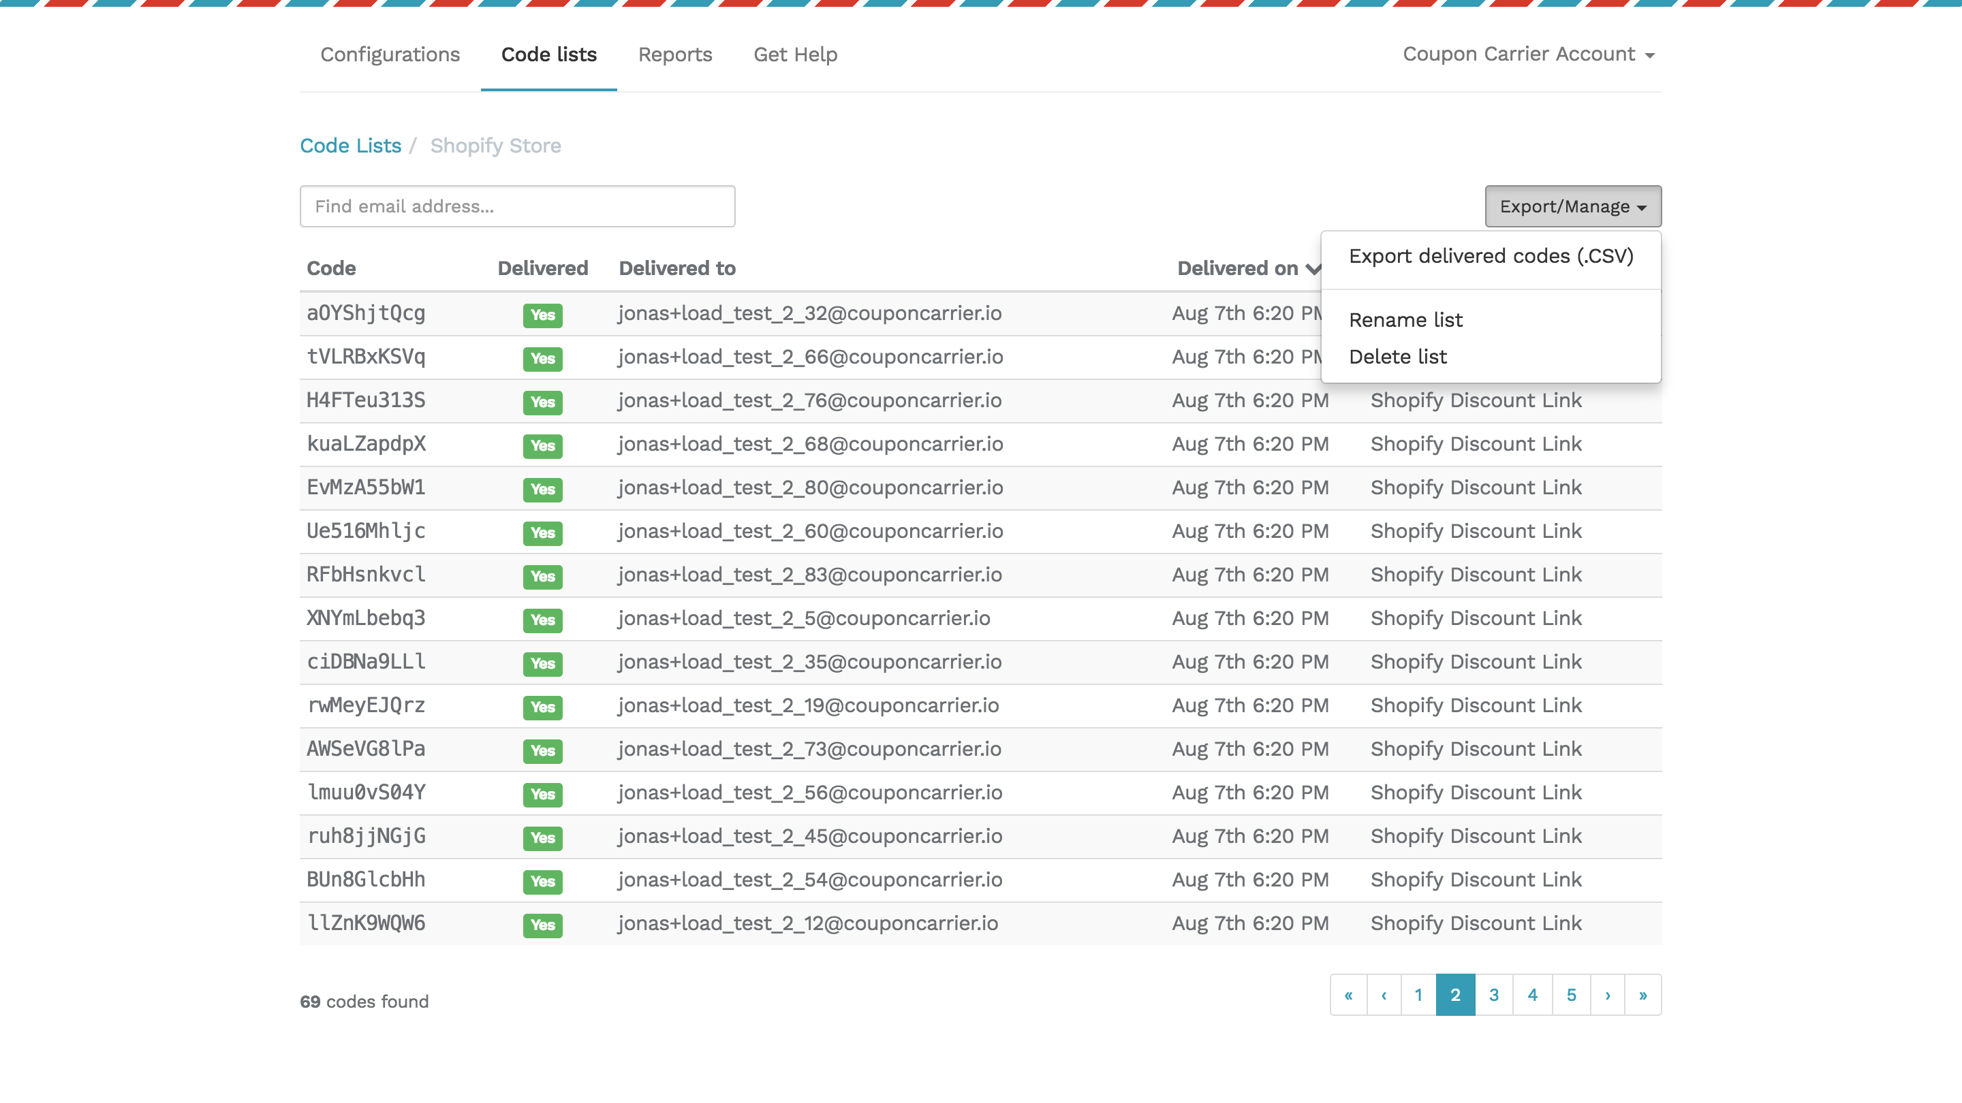Viewport: 1962px width, 1103px height.
Task: Click the previous page arrow (‹)
Action: click(x=1384, y=995)
